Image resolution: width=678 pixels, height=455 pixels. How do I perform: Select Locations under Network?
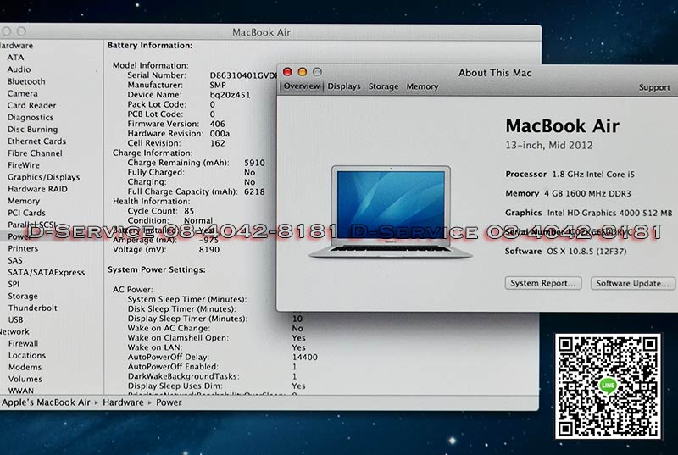coord(27,355)
